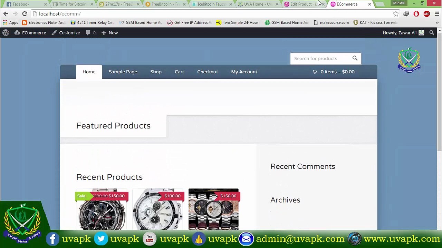The width and height of the screenshot is (442, 248).
Task: Close the Facebook tab
Action: (45, 4)
